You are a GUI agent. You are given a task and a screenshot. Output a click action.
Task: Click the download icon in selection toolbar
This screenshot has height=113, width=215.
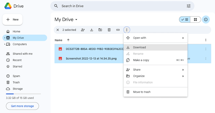(x=91, y=30)
